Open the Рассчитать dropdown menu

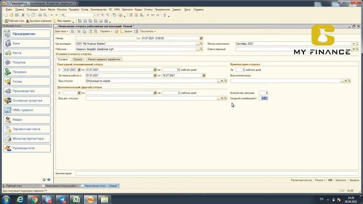(148, 31)
